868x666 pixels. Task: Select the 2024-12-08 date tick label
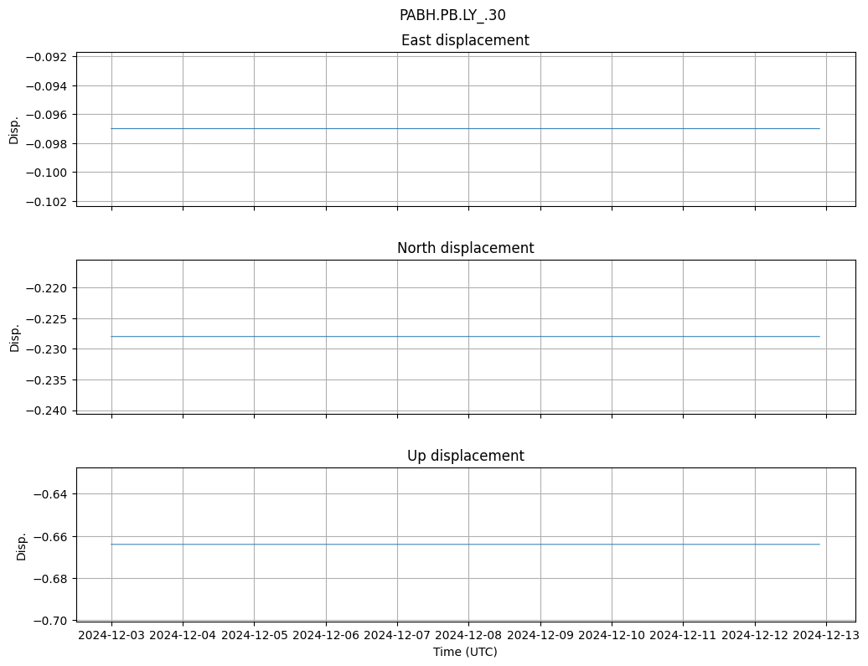pos(468,636)
